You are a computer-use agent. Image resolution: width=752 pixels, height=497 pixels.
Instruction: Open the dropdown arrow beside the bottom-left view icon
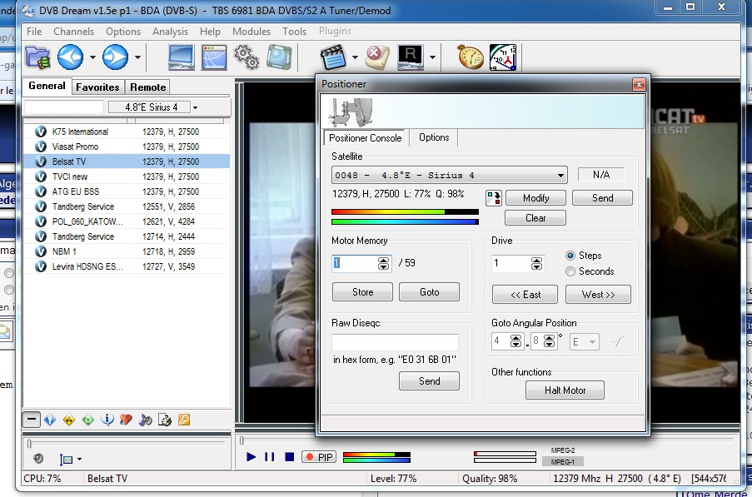tap(79, 460)
